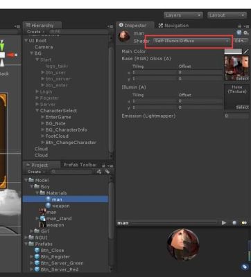Click the asset label tag icon

244,267
